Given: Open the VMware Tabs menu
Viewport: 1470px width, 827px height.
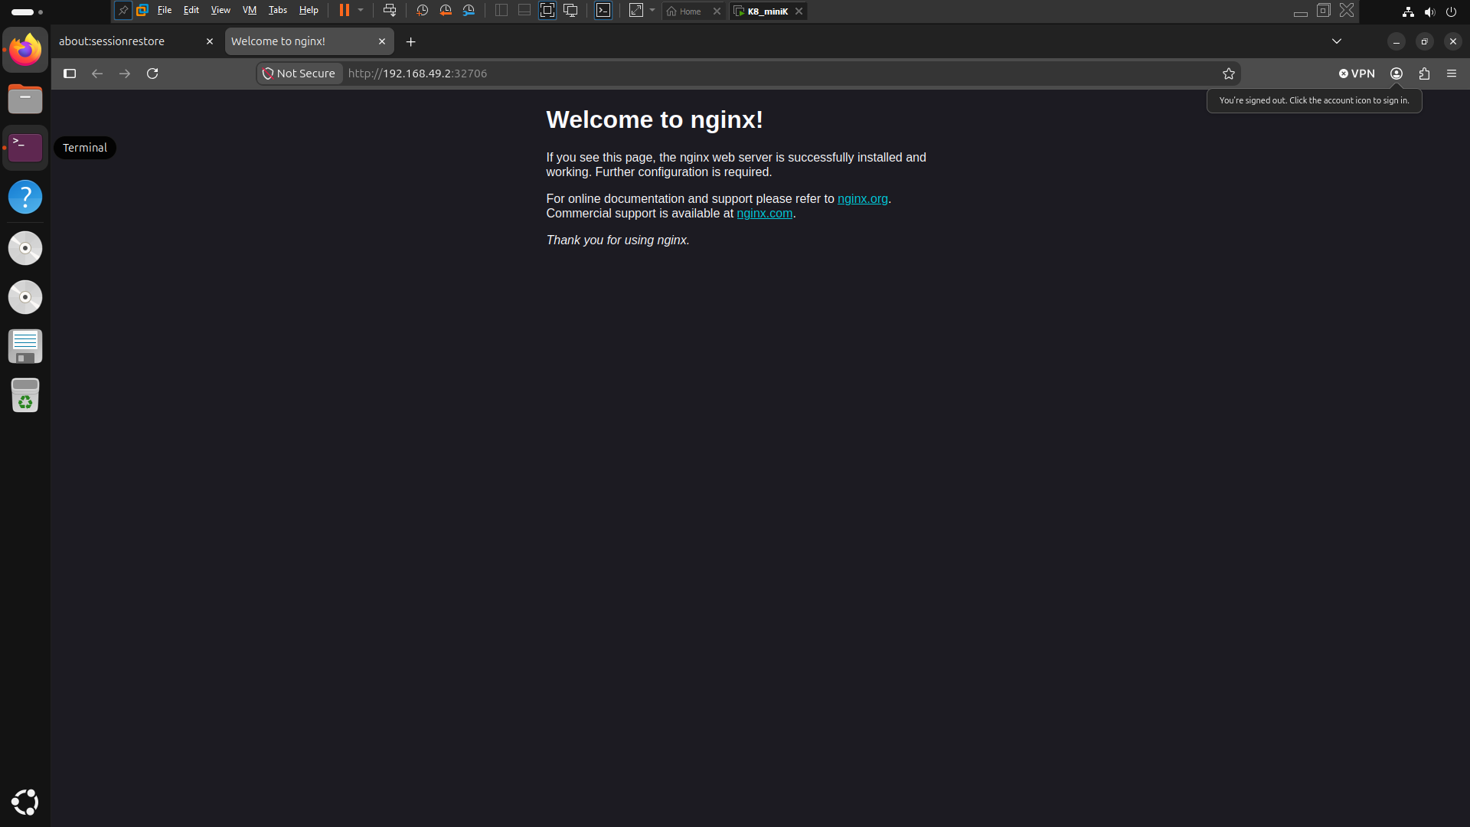Looking at the screenshot, I should point(278,11).
